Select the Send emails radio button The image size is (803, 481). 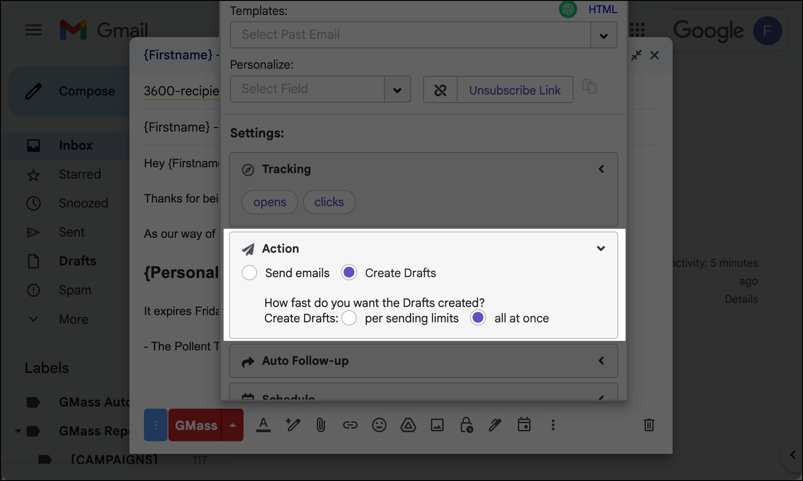click(249, 273)
